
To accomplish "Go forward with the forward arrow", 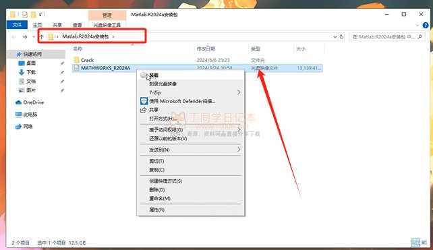I will click(x=24, y=36).
